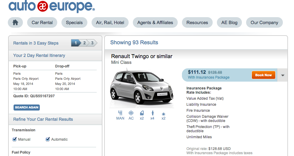The image size is (294, 156).
Task: Click the drop-off date May 20, 2014
Action: (65, 84)
